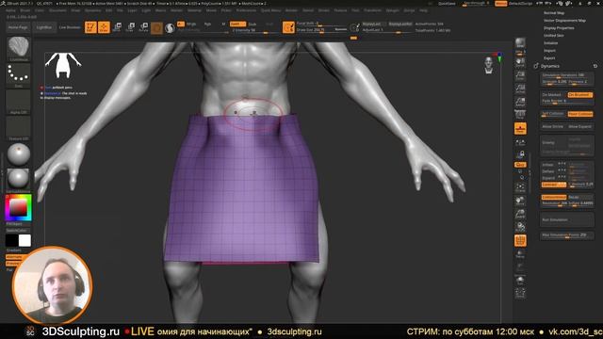Toggle On Brushed option
This screenshot has width=603, height=339.
tap(580, 94)
